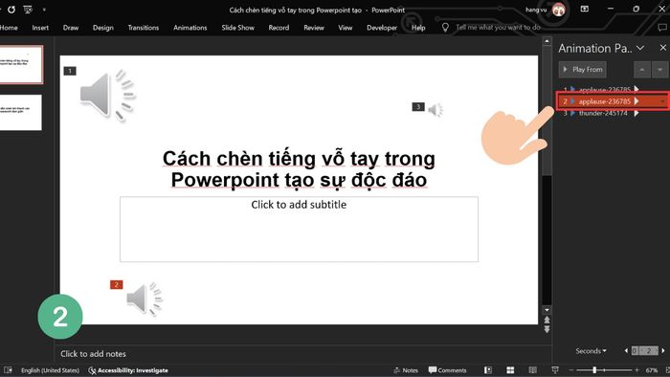670x377 pixels.
Task: Click the Play From button
Action: tap(582, 70)
